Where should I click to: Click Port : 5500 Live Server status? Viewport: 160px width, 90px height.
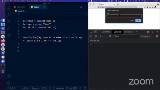point(72,88)
